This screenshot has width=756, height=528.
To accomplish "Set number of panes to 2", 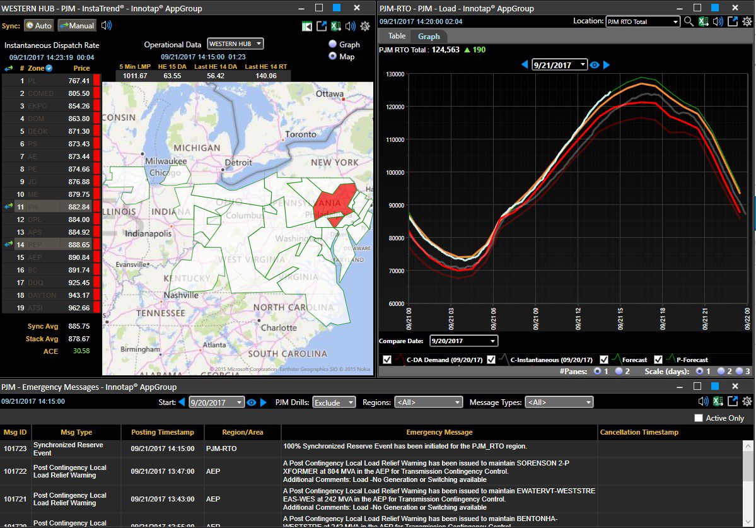I will click(x=619, y=372).
